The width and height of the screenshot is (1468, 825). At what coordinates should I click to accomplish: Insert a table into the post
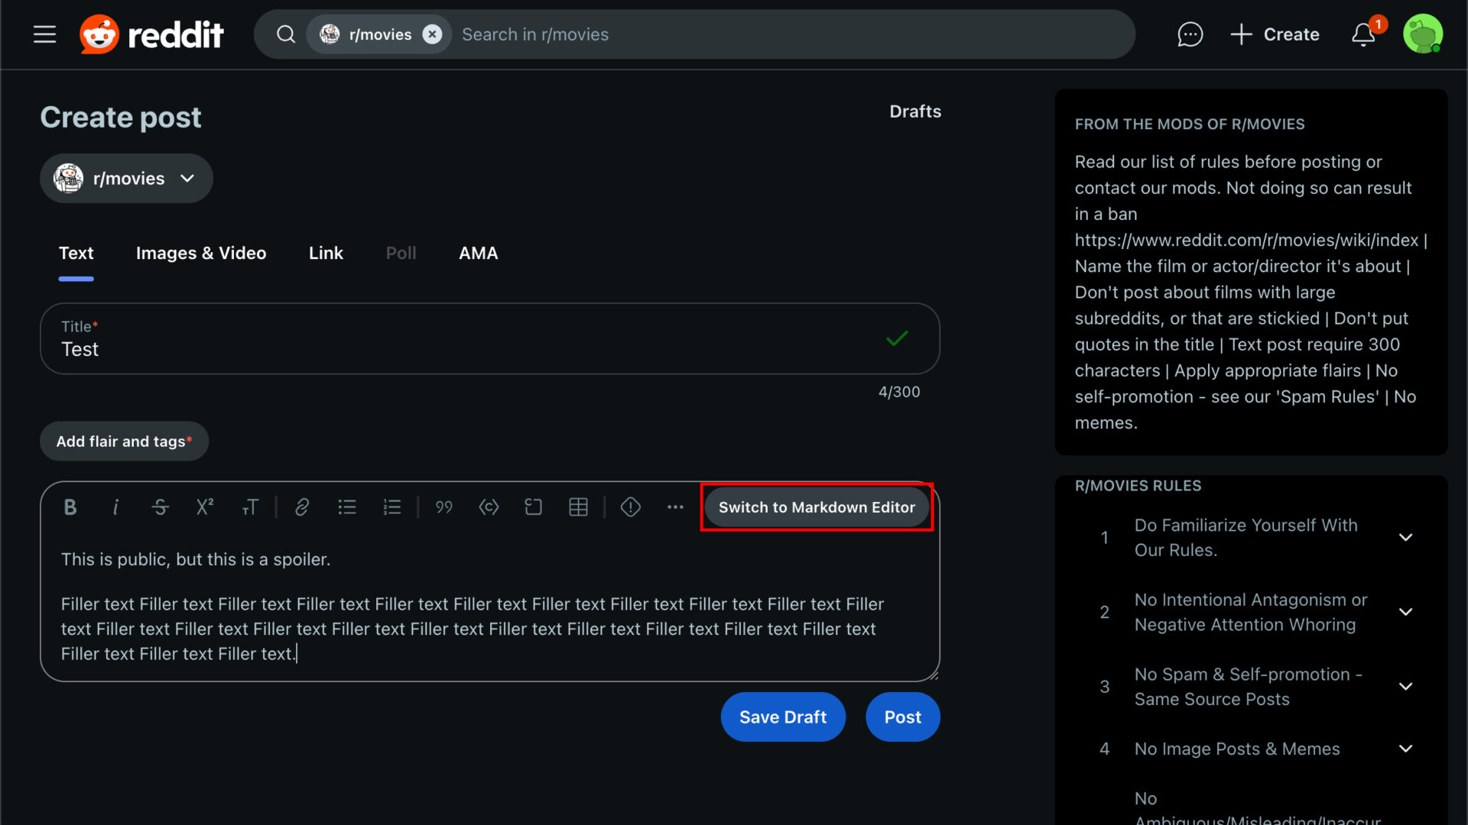(x=578, y=506)
